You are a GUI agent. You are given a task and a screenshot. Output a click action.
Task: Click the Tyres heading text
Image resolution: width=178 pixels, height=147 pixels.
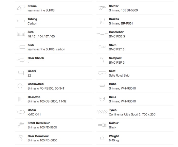[x=113, y=110]
